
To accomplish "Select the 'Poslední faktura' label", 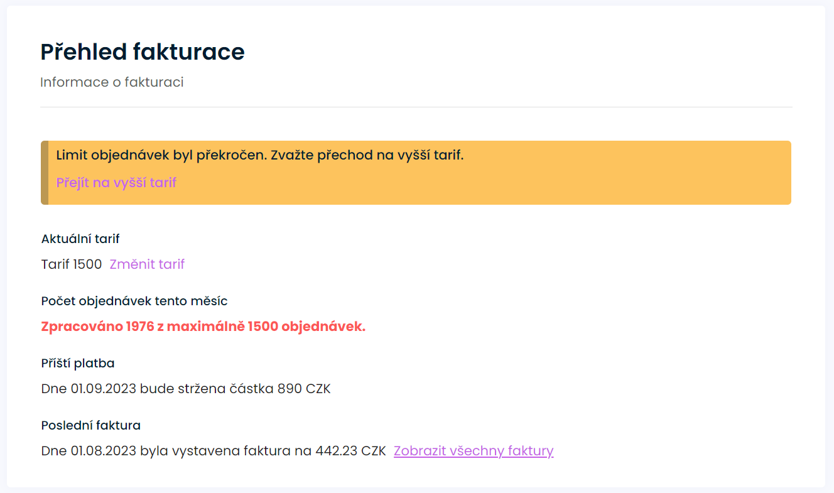I will tap(90, 425).
